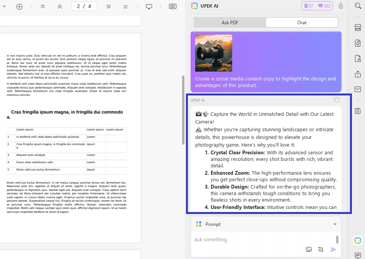Click the camera image thumbnail in chat

click(214, 53)
